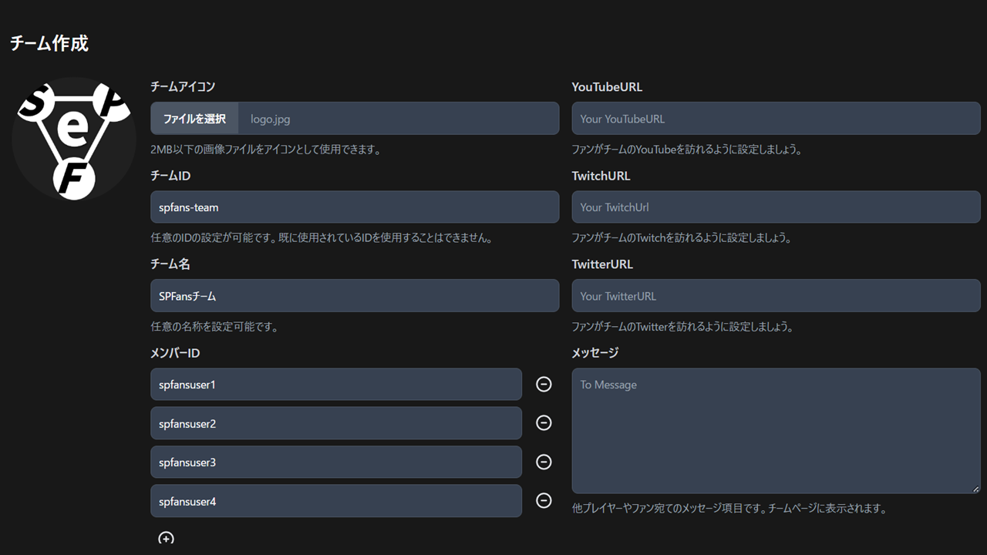Click the 任意の名称を設定可能です hint text
The image size is (987, 555).
tap(214, 327)
